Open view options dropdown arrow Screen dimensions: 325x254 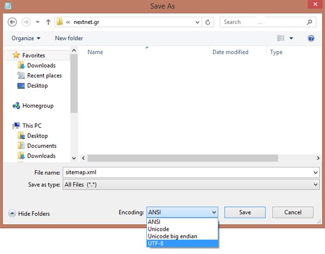pos(291,38)
